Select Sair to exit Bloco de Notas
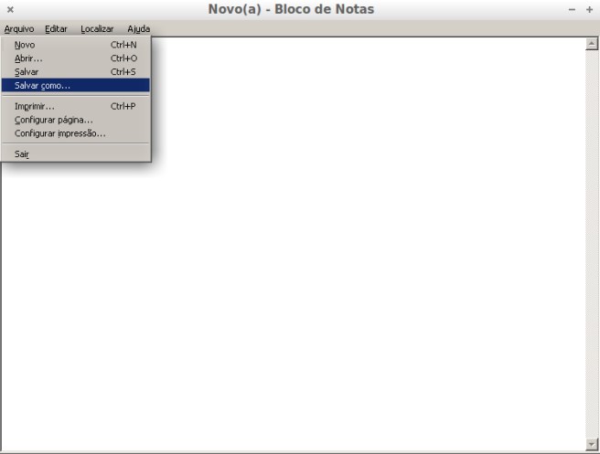600x454 pixels. (22, 154)
